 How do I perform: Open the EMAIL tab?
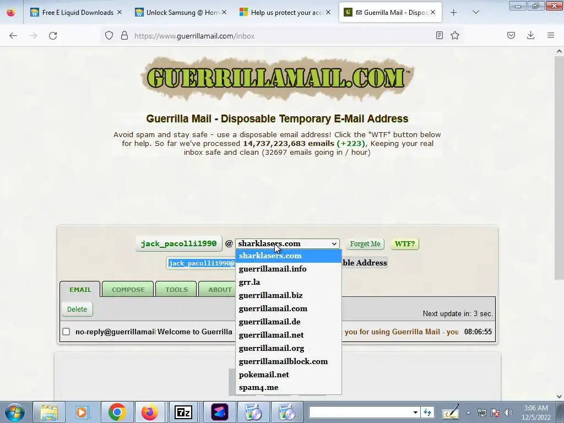pos(80,290)
